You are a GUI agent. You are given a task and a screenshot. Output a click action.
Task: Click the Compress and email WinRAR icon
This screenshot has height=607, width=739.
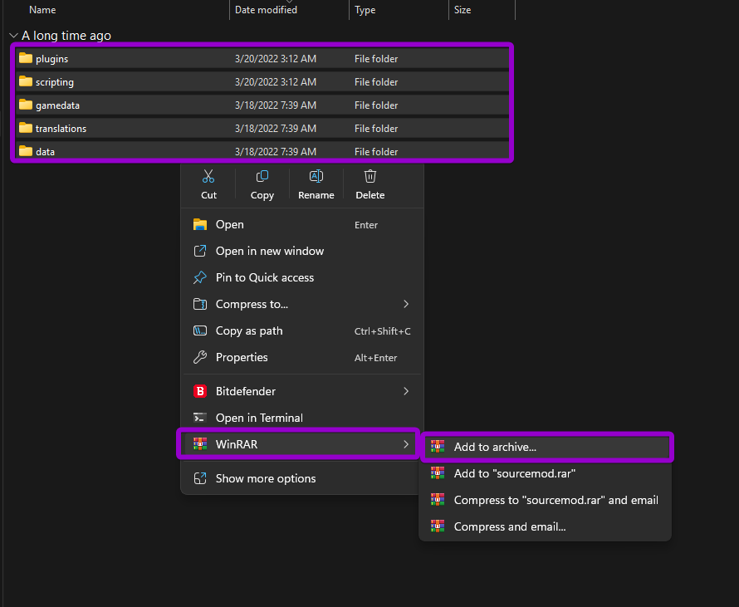pos(438,526)
